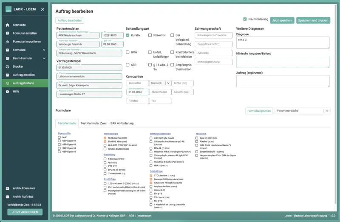The height and width of the screenshot is (222, 340).
Task: Click the Startseite home icon in sidebar
Action: click(7, 25)
